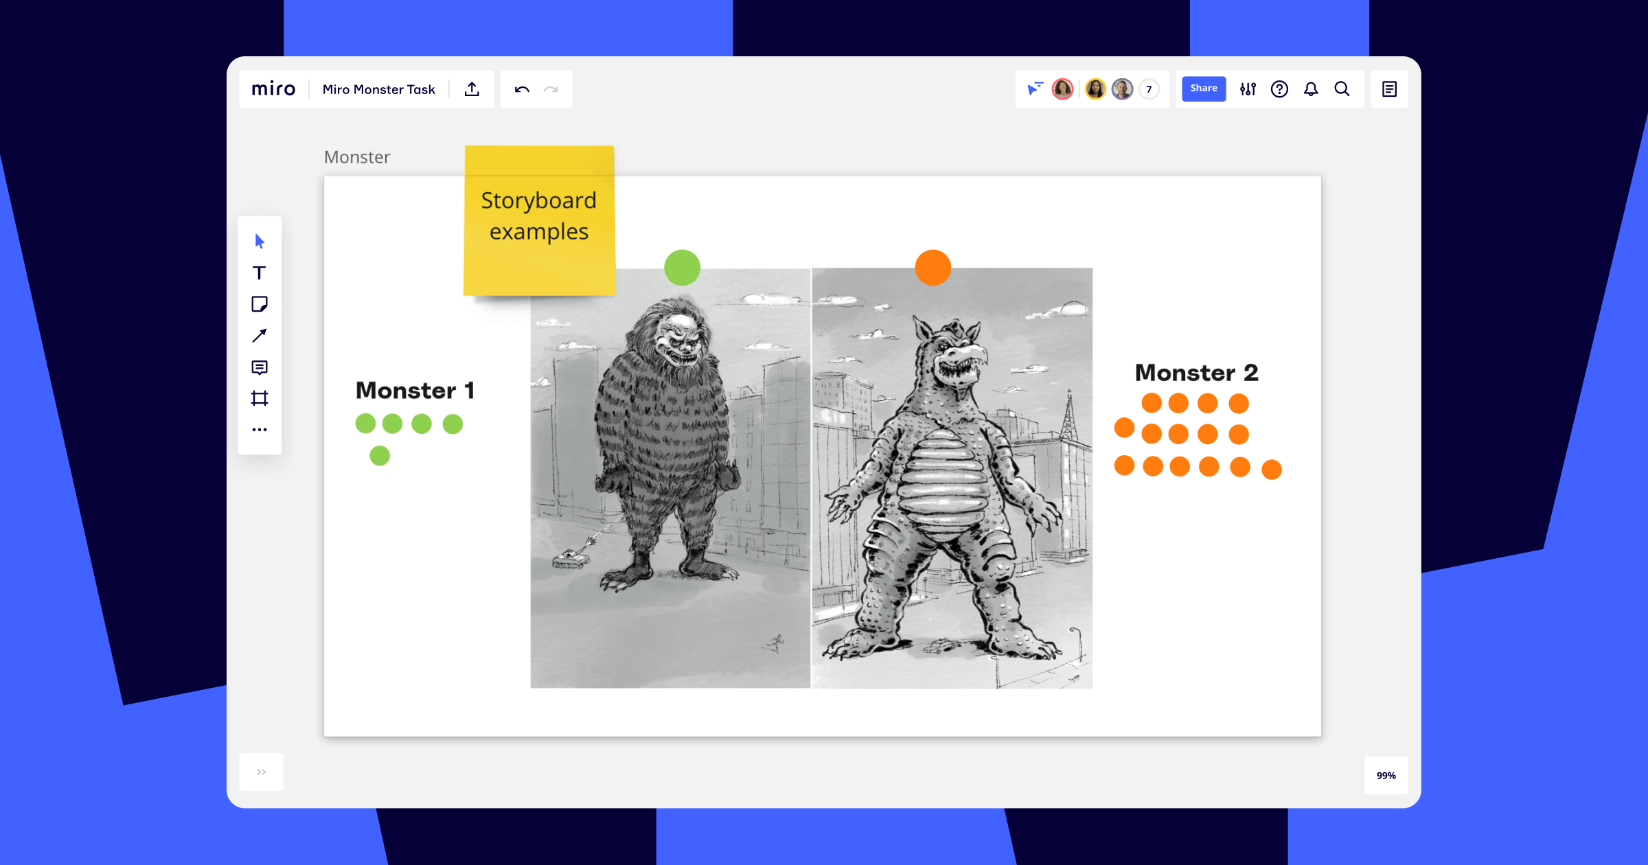Select the Monster 1 heading text
The width and height of the screenshot is (1648, 865).
pyautogui.click(x=415, y=391)
